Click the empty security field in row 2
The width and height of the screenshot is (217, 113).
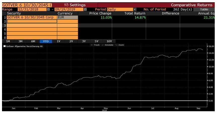tap(32, 21)
